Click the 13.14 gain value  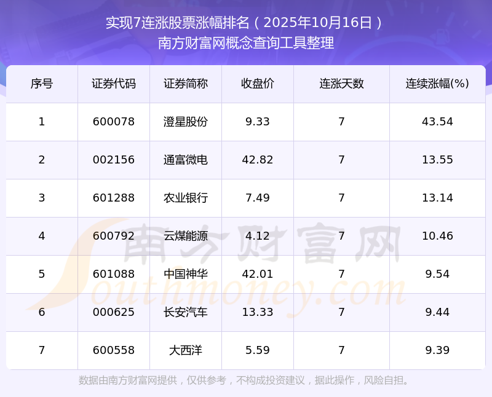(437, 198)
